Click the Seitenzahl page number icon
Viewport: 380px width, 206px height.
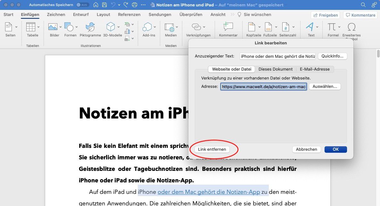285,27
